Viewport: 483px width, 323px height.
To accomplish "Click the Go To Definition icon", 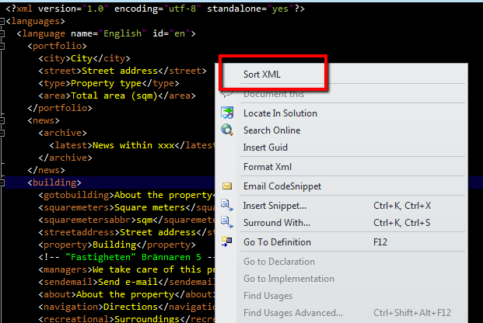I will point(227,242).
